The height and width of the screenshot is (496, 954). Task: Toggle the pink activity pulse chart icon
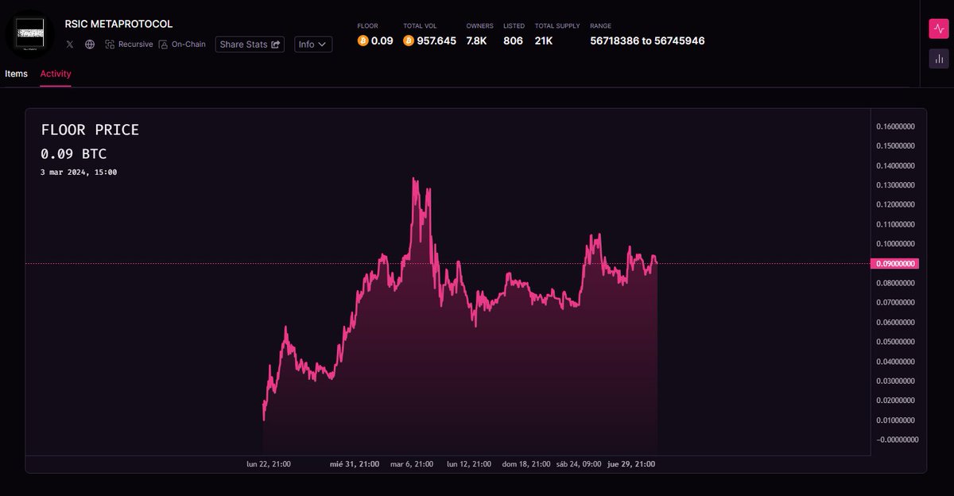[939, 29]
